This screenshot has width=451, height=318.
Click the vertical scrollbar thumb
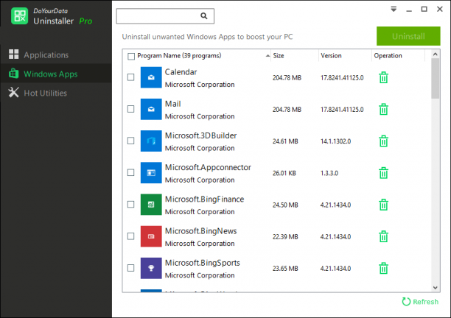tap(436, 79)
